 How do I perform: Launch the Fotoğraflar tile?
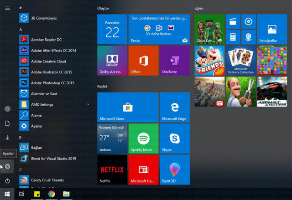(272, 29)
